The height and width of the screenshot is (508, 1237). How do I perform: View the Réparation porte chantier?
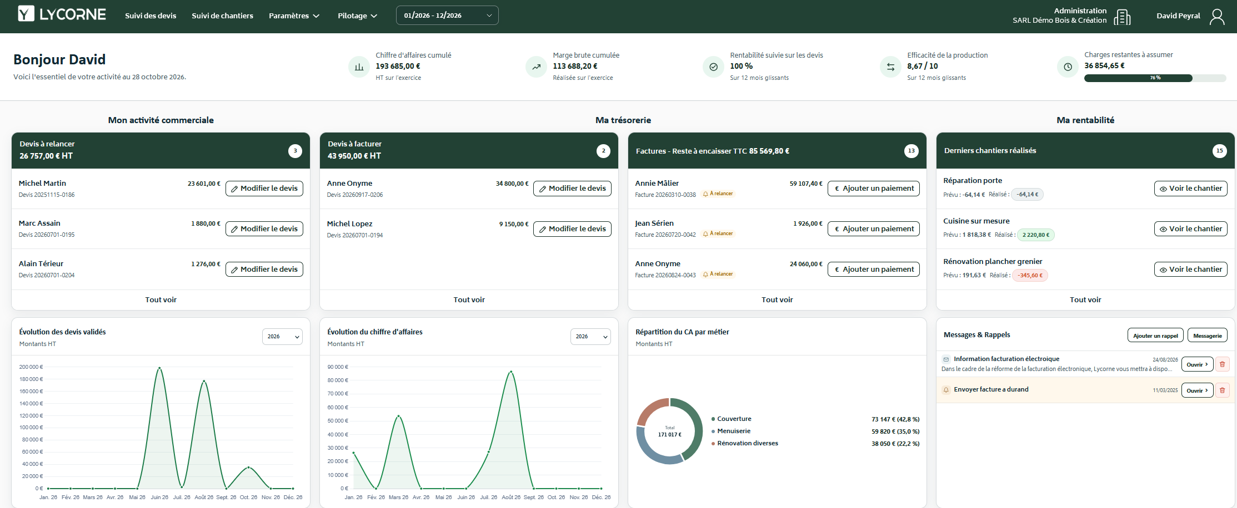pyautogui.click(x=1190, y=189)
